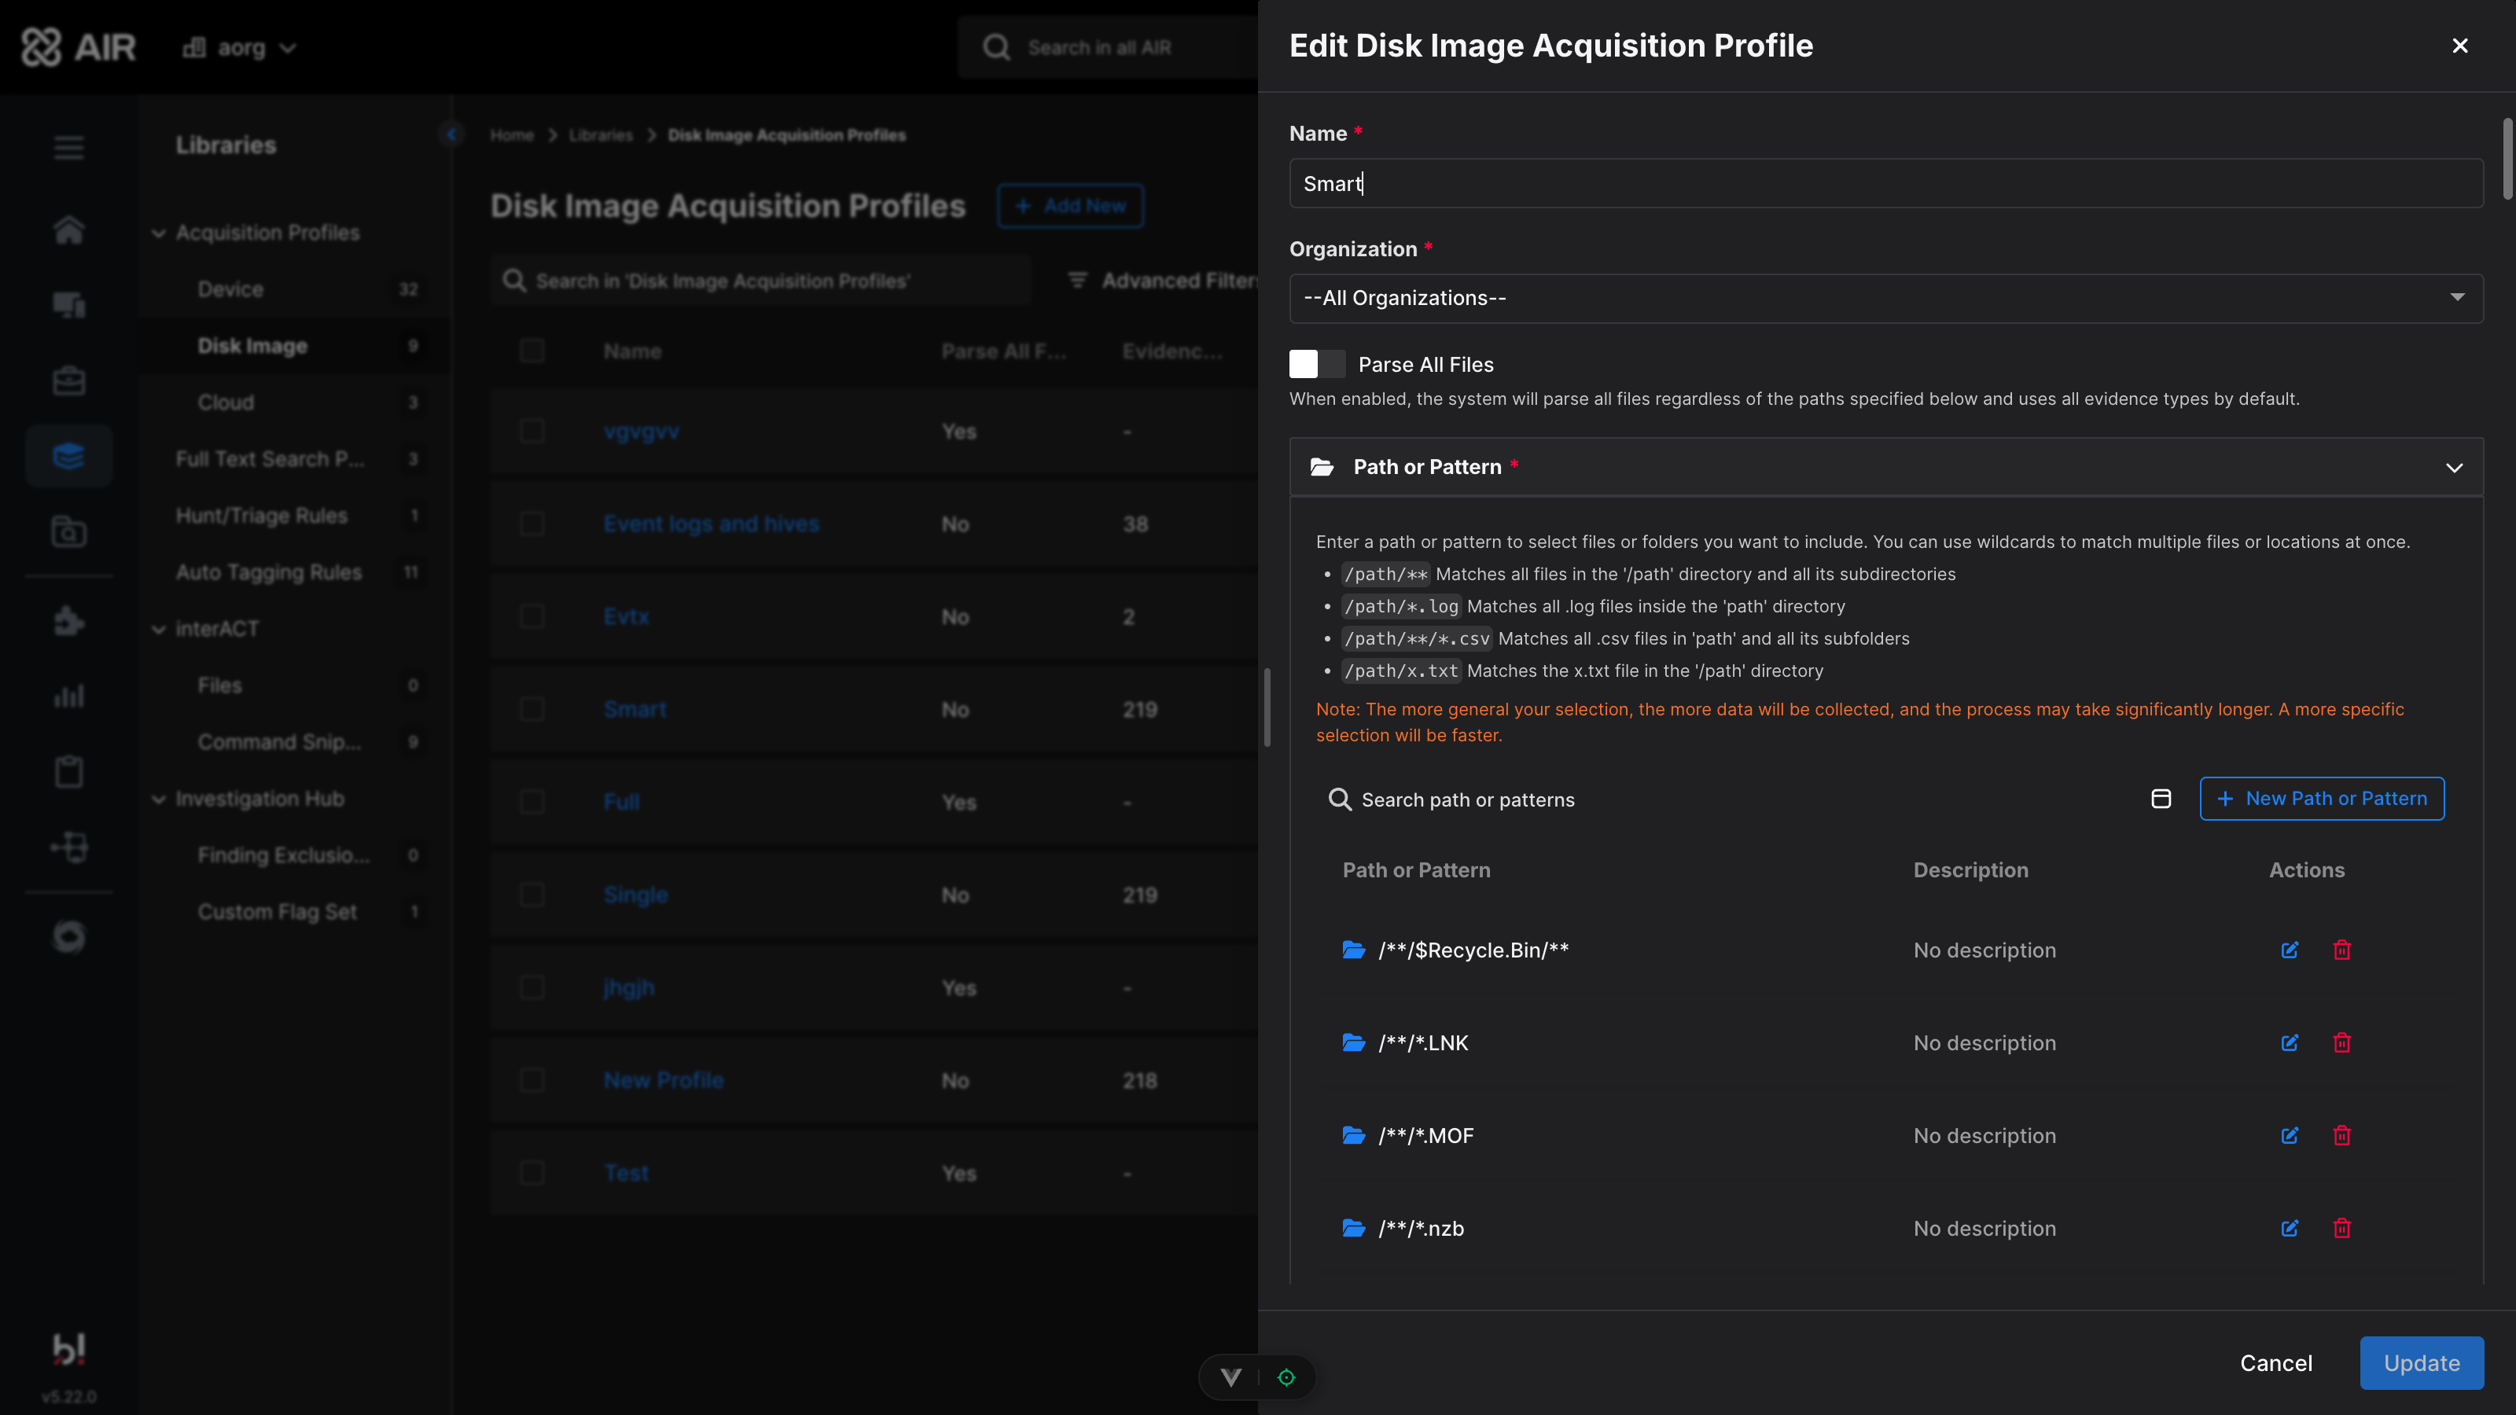Click the Add New button
The height and width of the screenshot is (1415, 2516).
1070,205
